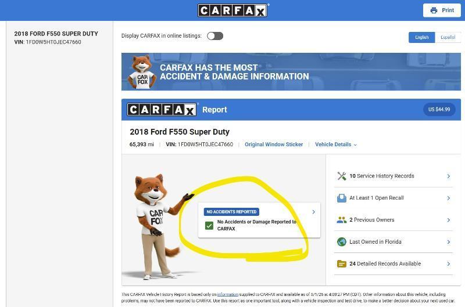Click the printer icon in the Print button
Viewport: 465px width, 307px height.
(x=434, y=10)
